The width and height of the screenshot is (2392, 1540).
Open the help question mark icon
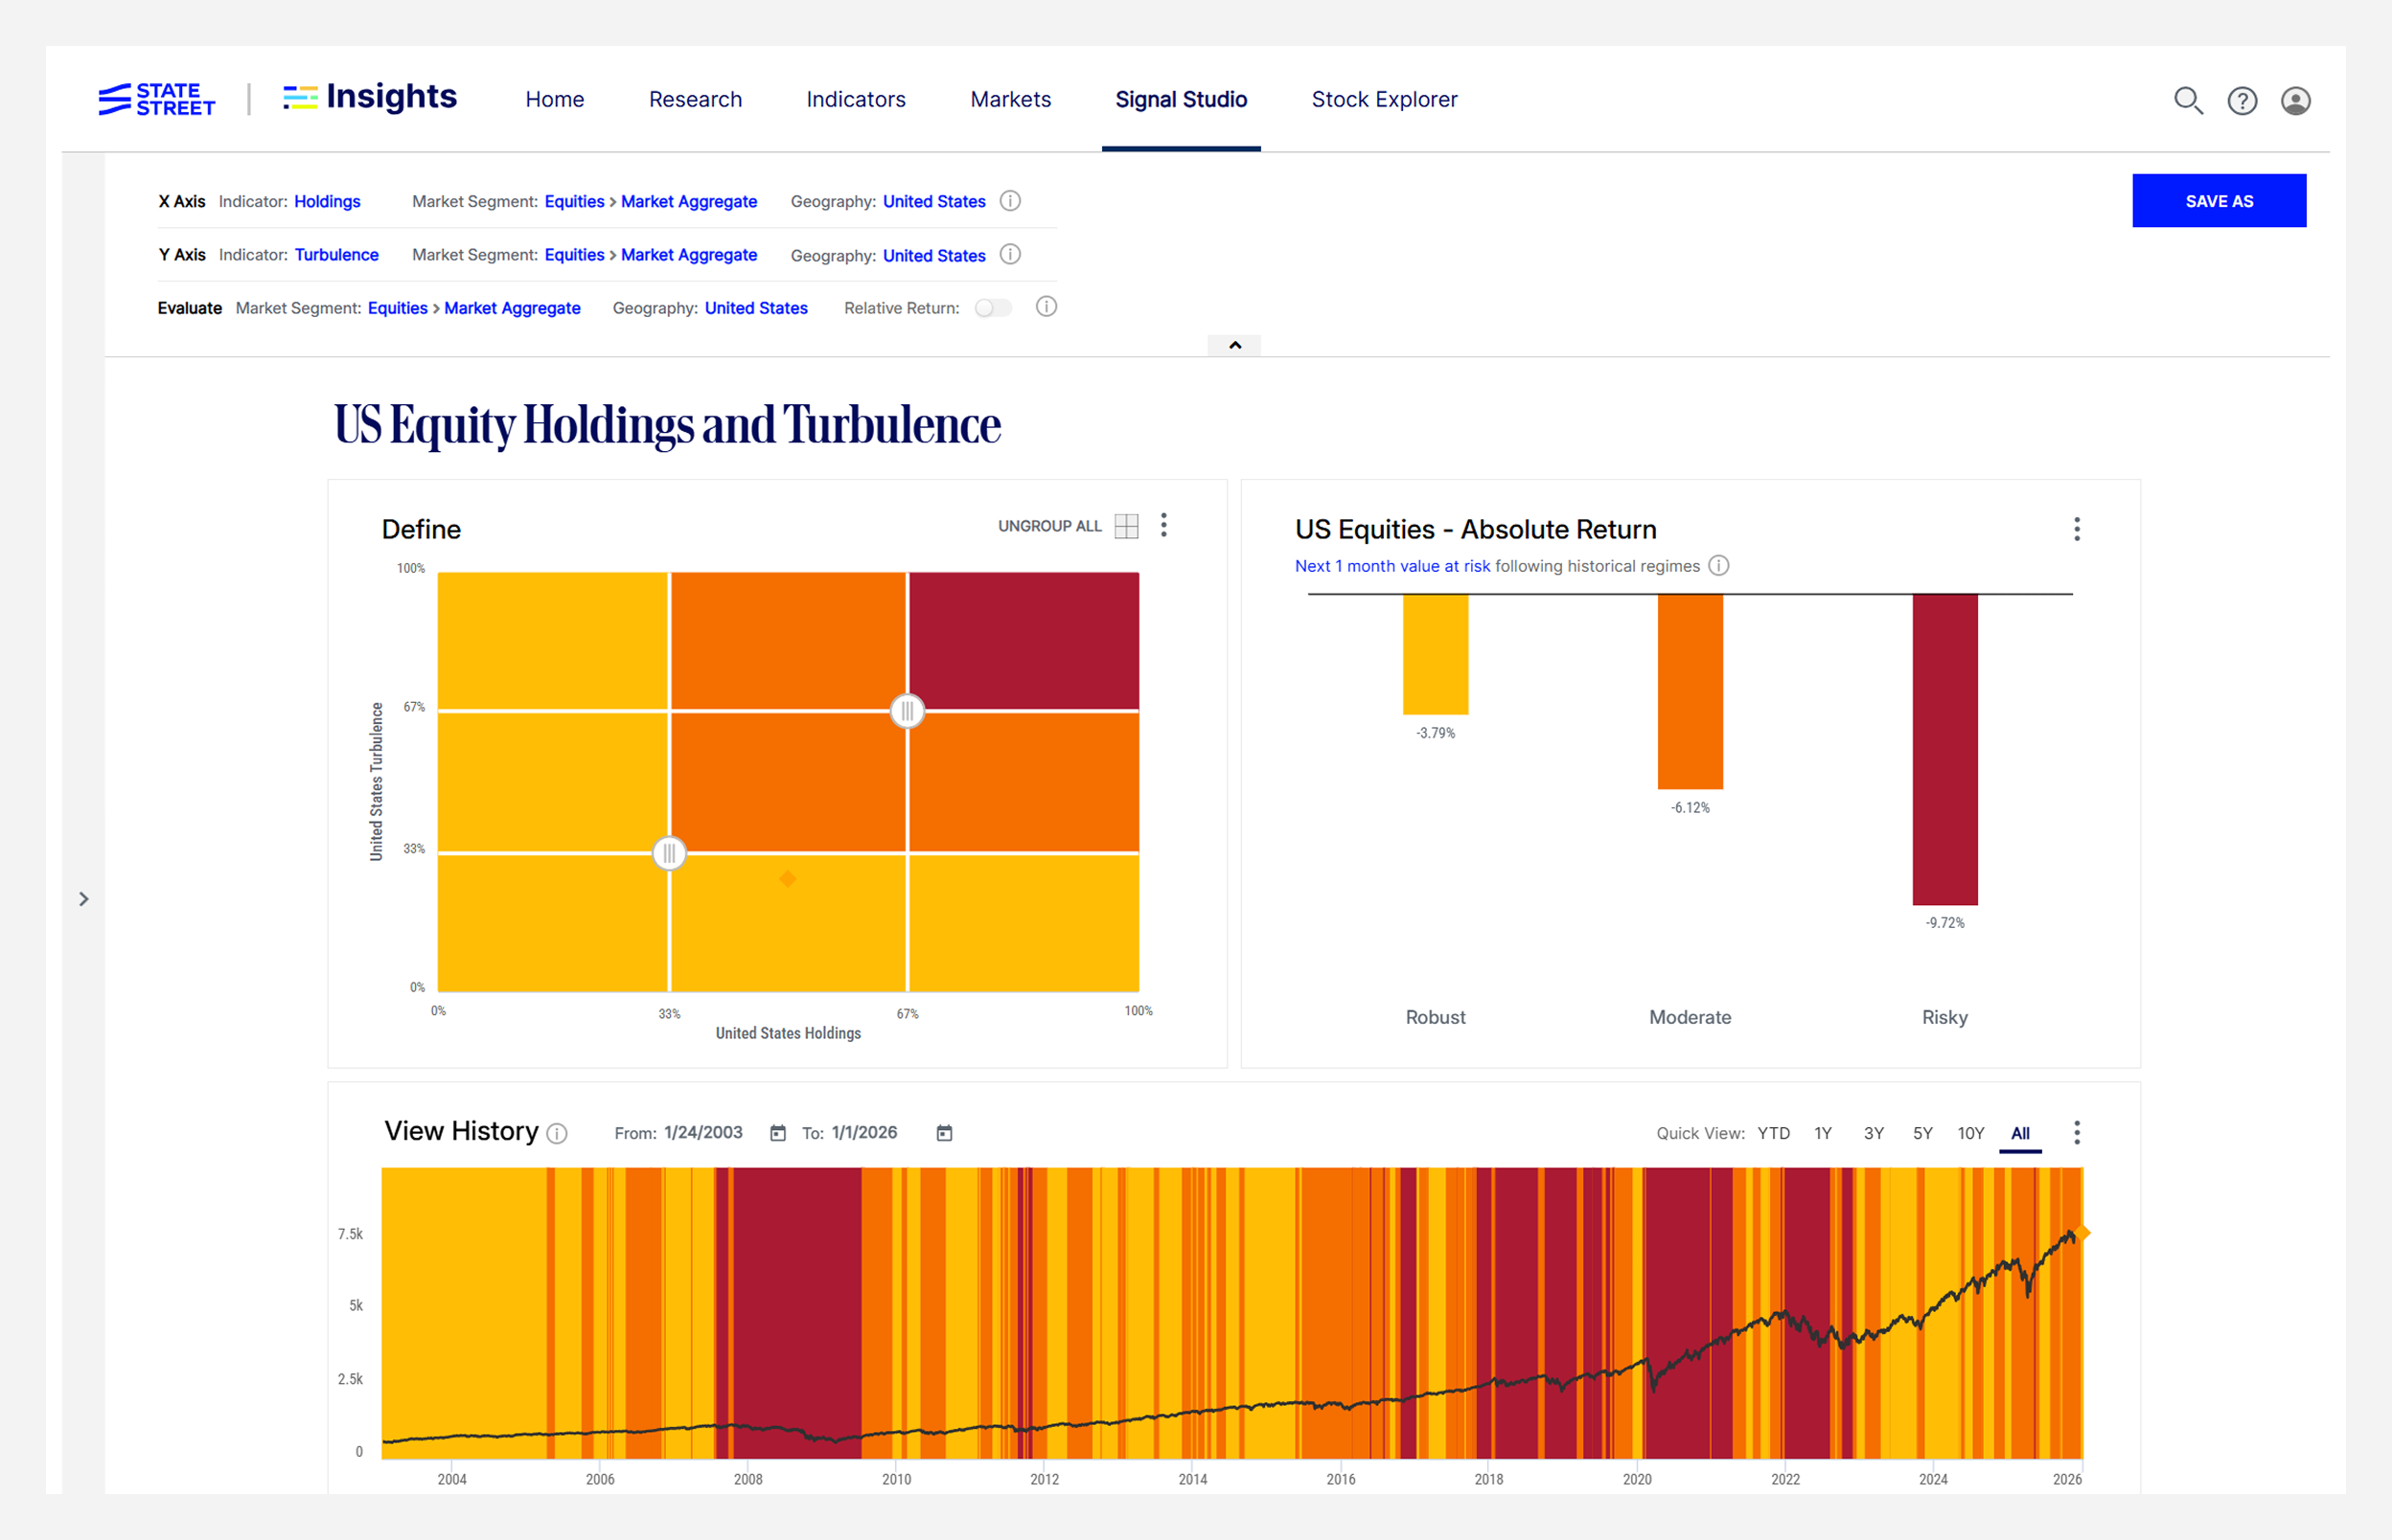click(x=2242, y=101)
